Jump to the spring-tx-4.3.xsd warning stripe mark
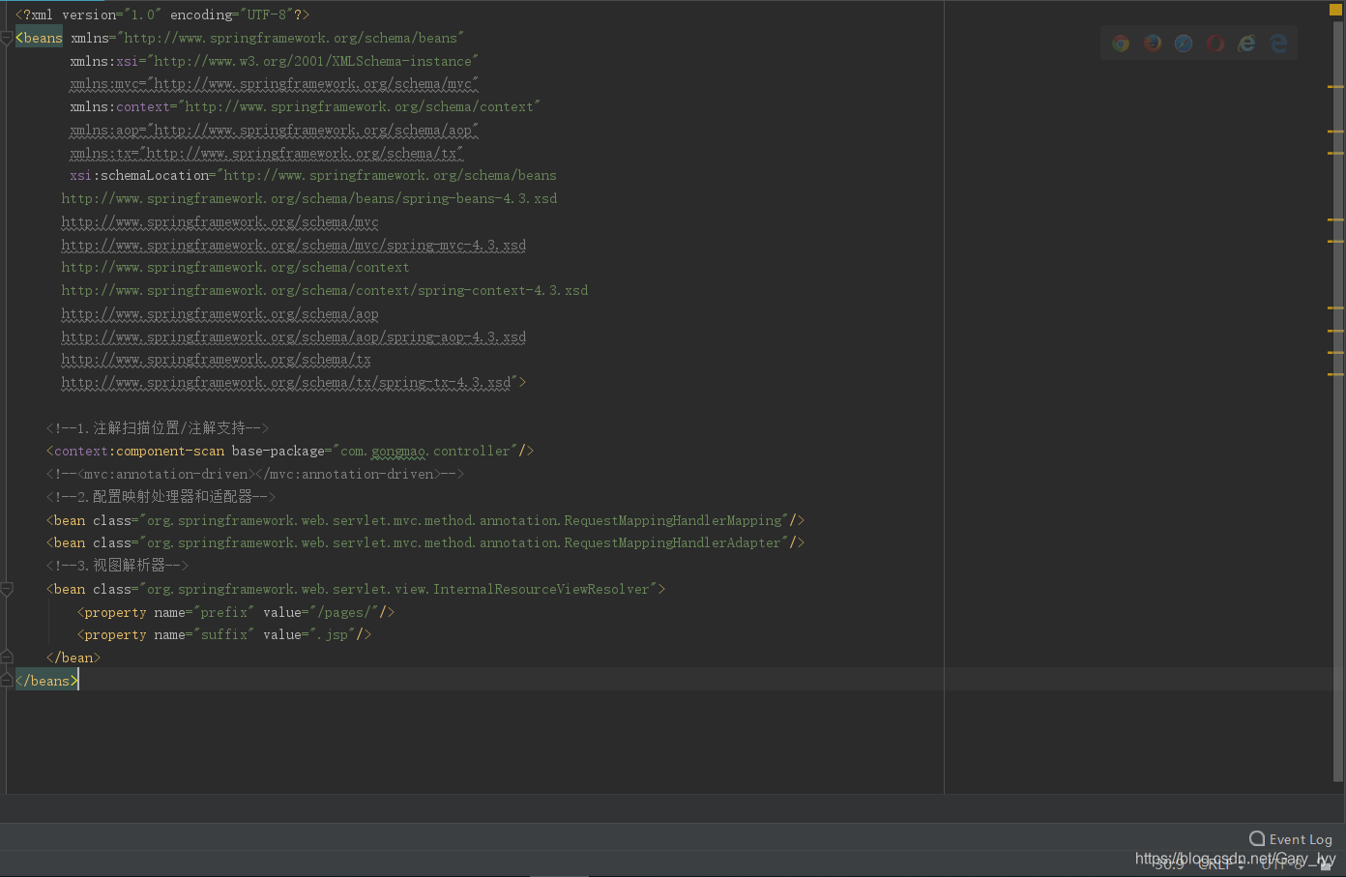 (x=1336, y=374)
